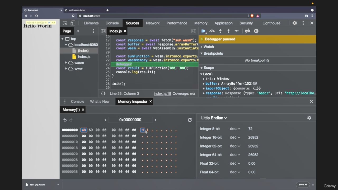Refresh the Memory Inspector view

(x=190, y=120)
